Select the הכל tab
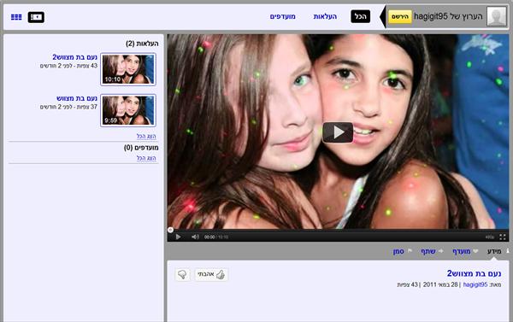Image resolution: width=513 pixels, height=322 pixels. 361,16
